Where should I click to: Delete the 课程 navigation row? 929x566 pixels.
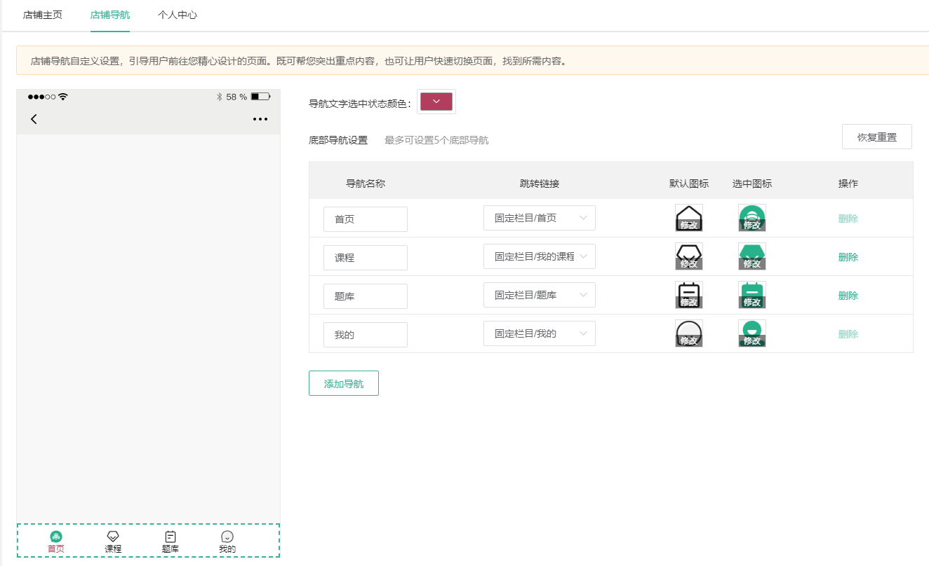click(x=848, y=257)
